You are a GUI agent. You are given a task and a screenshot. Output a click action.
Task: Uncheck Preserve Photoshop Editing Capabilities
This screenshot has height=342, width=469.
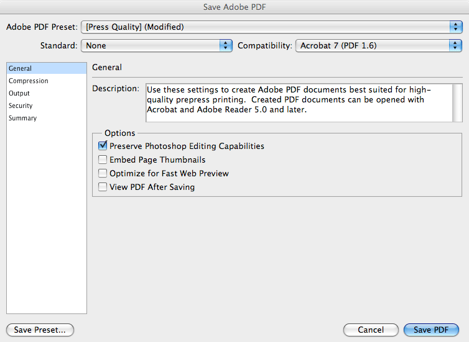(103, 146)
